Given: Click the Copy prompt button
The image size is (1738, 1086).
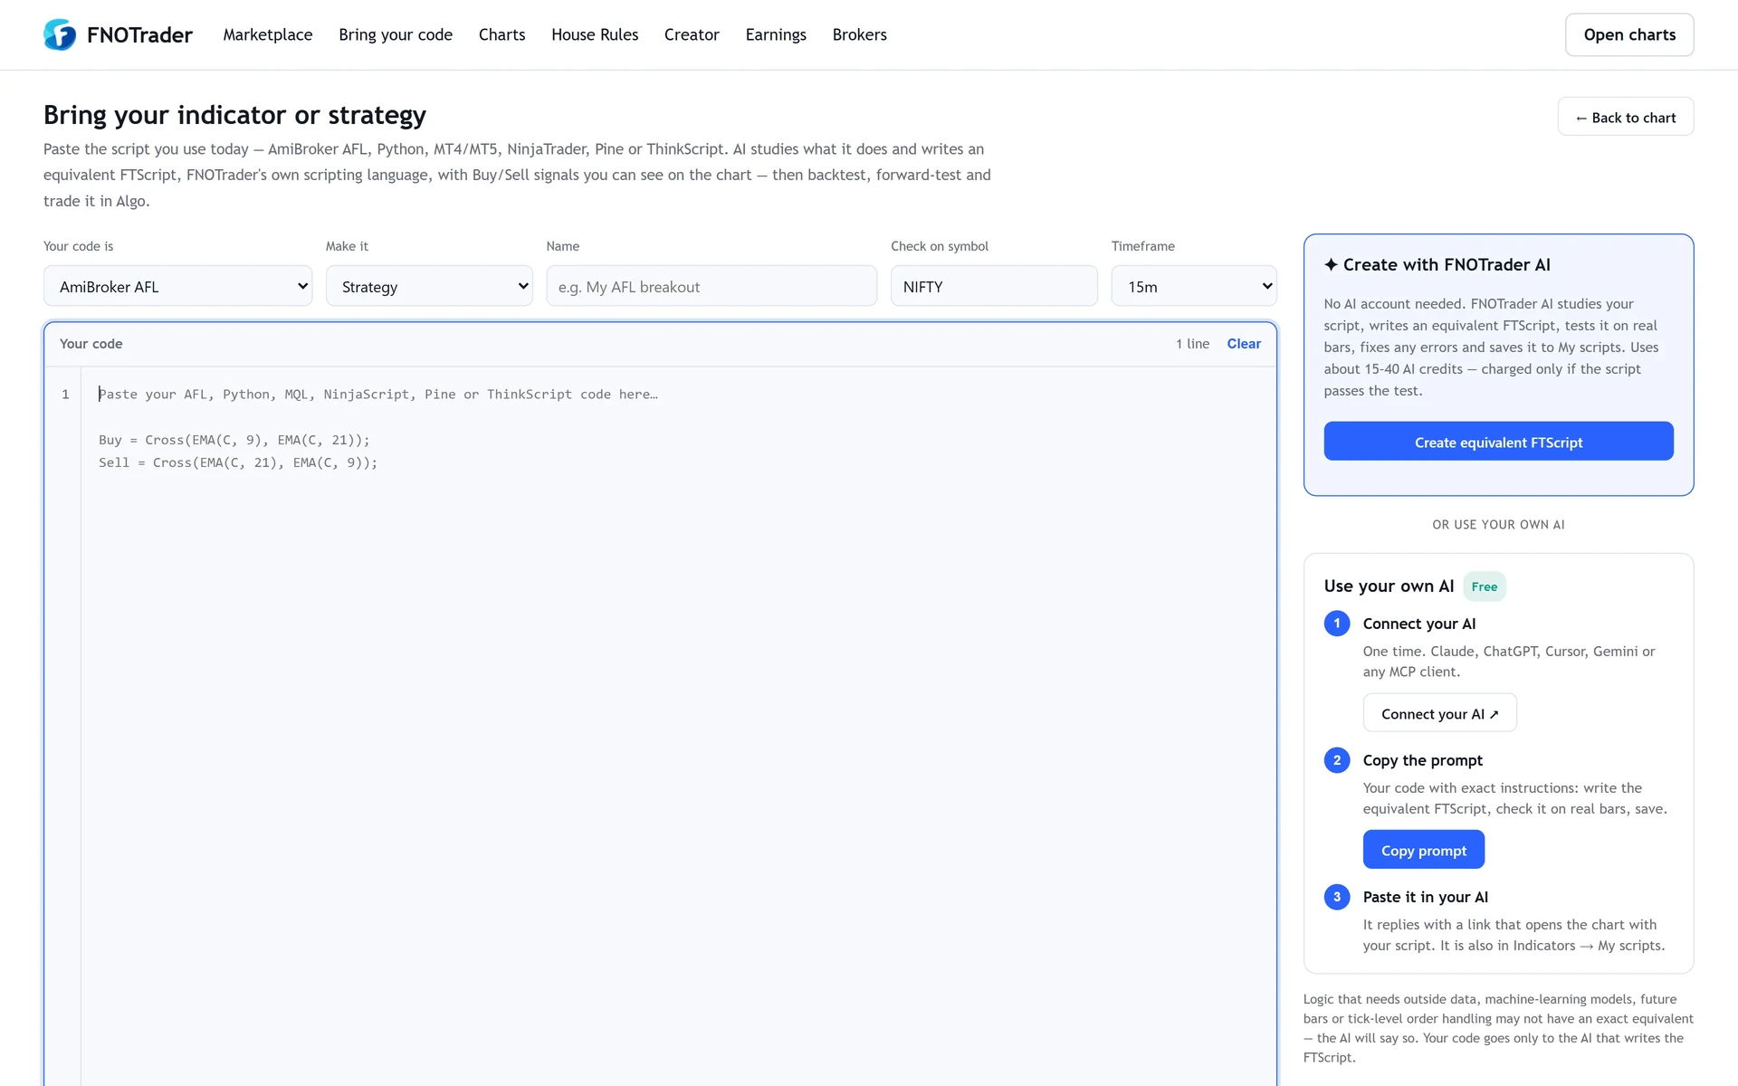Looking at the screenshot, I should click(x=1424, y=850).
